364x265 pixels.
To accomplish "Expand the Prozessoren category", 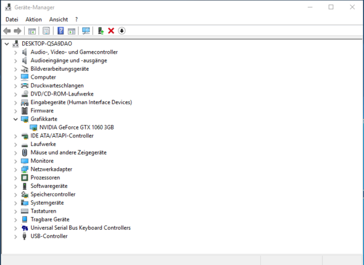I will 15,178.
